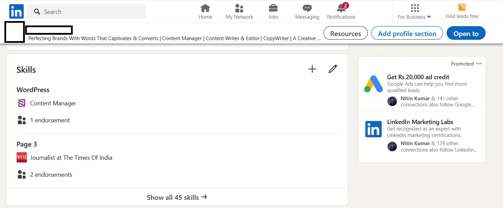This screenshot has height=208, width=503.
Task: View the WordPress endorsement
Action: (x=50, y=120)
